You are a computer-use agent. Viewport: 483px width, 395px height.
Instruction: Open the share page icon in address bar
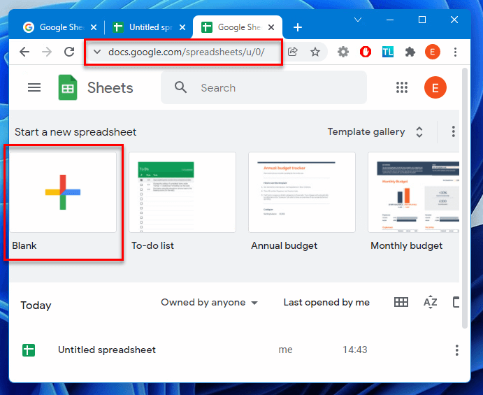293,52
